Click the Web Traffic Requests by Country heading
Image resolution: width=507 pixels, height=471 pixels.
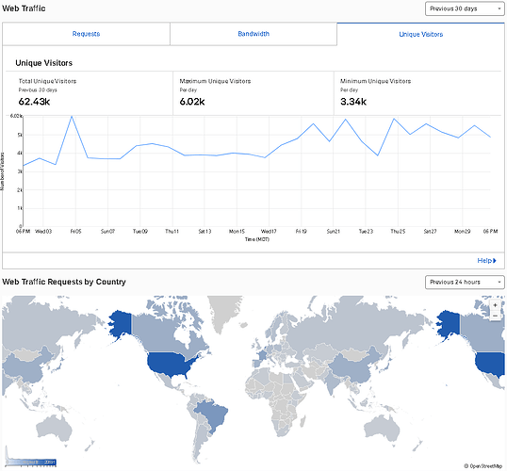[x=64, y=282]
